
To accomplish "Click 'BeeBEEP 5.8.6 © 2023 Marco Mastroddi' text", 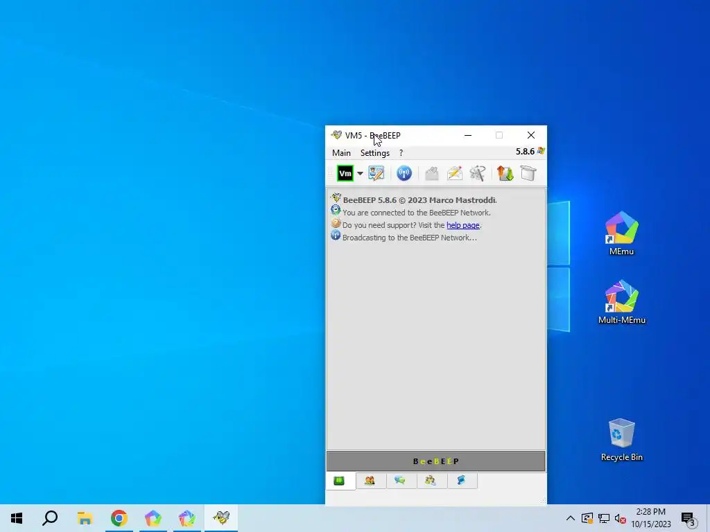I will click(x=419, y=200).
